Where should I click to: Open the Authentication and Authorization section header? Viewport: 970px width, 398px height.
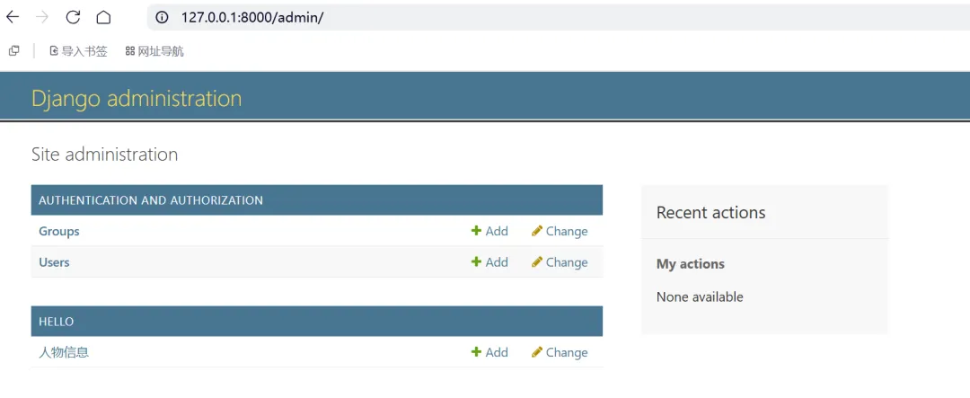pyautogui.click(x=151, y=200)
